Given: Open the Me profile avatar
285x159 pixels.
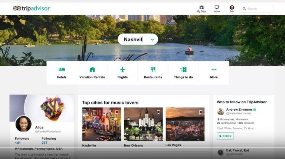Looking at the screenshot, I should click(232, 7).
